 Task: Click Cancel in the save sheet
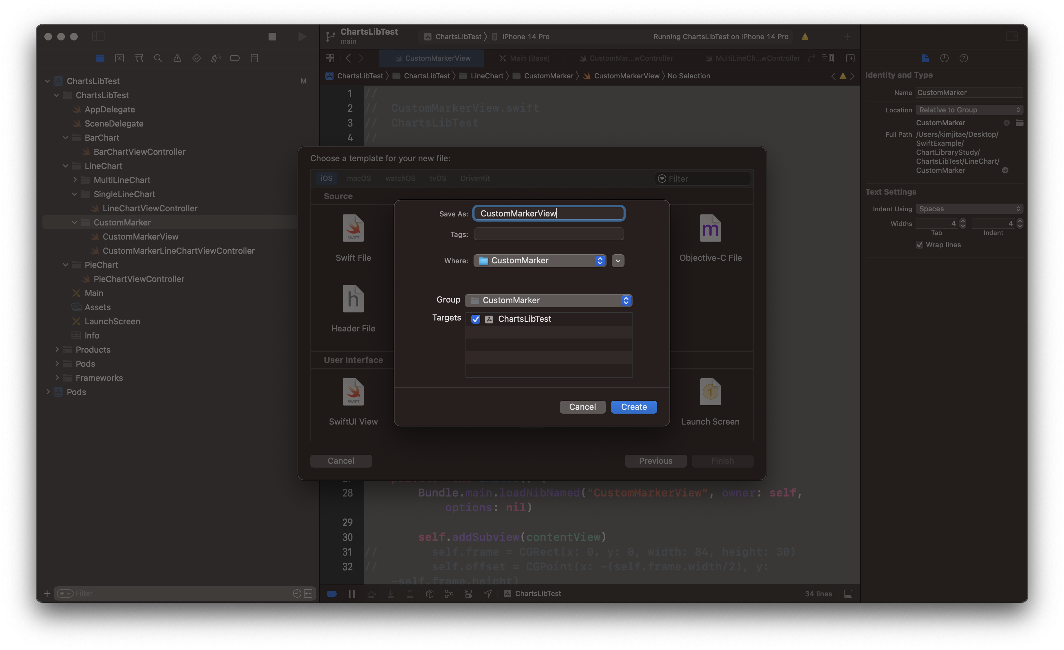[x=582, y=407]
